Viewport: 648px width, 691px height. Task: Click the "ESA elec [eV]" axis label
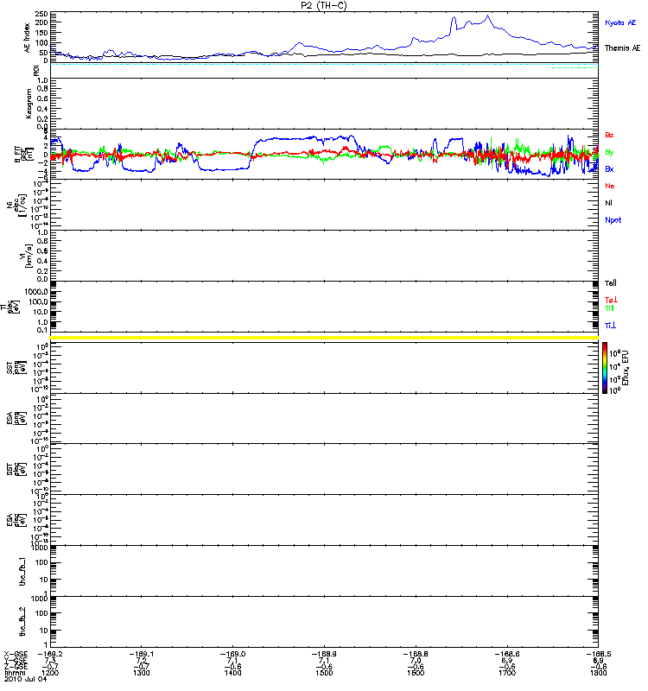[x=16, y=520]
